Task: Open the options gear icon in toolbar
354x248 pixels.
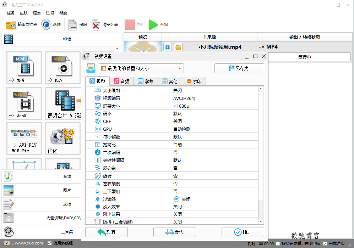Action: 46,24
